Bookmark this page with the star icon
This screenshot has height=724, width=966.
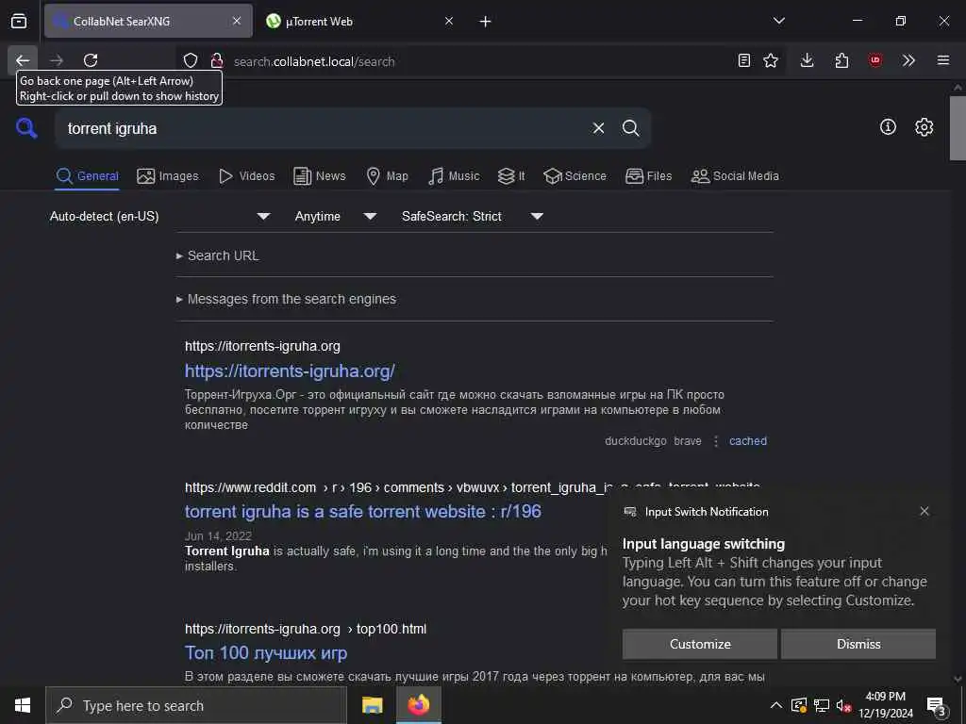771,60
